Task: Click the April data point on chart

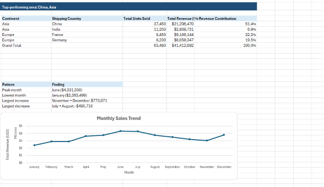Action: click(86, 136)
